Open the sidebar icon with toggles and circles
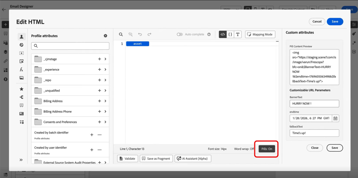This screenshot has width=358, height=178. (x=21, y=122)
